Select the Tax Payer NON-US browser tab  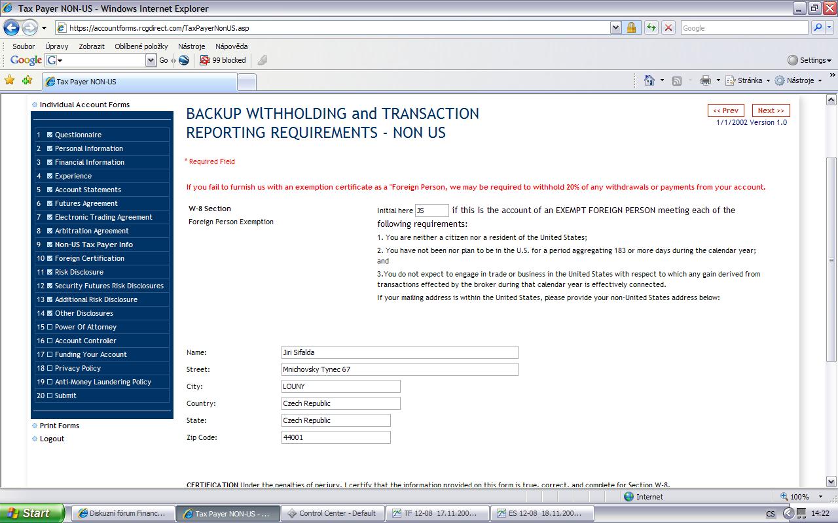pos(139,82)
